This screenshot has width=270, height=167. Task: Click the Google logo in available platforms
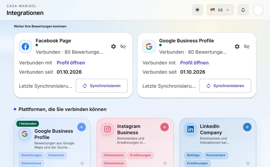pyautogui.click(x=25, y=134)
